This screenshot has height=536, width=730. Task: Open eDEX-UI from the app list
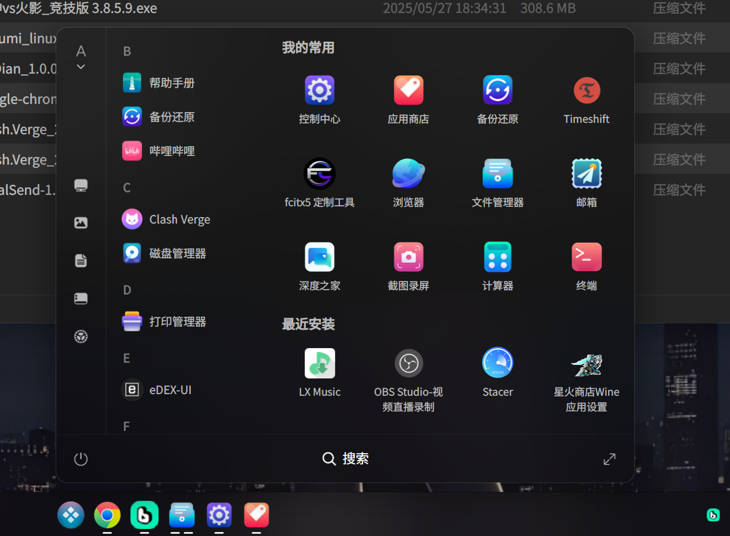(x=157, y=390)
